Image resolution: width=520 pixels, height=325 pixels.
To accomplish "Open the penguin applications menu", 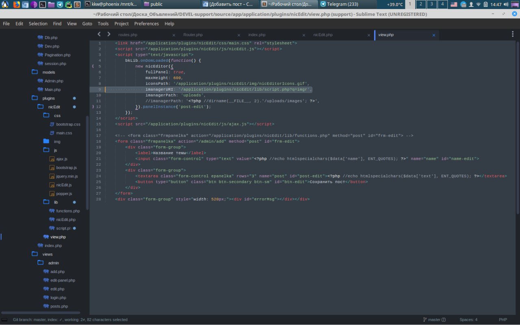I will (x=5, y=4).
